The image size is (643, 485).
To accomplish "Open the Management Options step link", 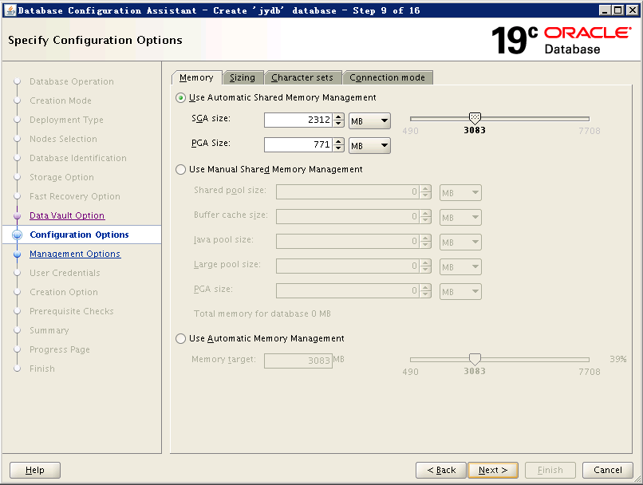I will pyautogui.click(x=75, y=254).
